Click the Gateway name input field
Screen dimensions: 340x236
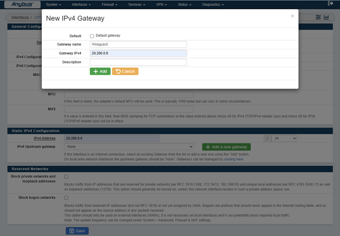click(x=138, y=45)
